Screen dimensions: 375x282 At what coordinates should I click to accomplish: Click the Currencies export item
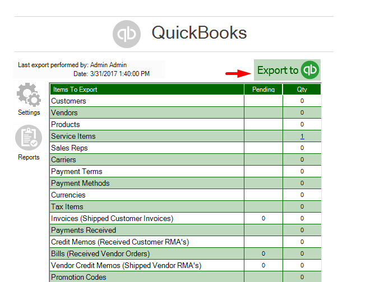pyautogui.click(x=68, y=195)
